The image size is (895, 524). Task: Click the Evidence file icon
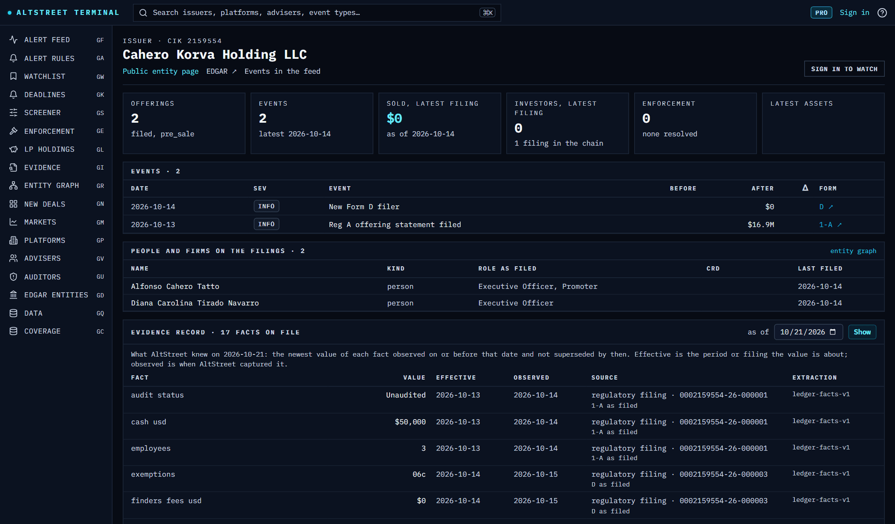[x=14, y=167]
